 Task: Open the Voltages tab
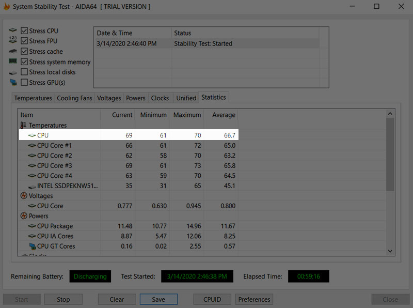point(109,98)
